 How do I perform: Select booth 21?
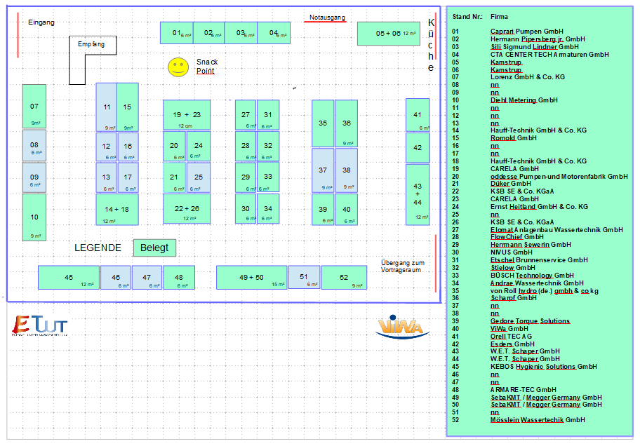point(175,177)
